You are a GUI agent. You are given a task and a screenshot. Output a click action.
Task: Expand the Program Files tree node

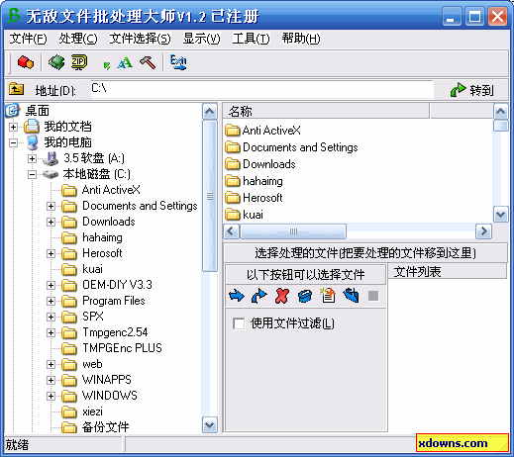click(51, 301)
